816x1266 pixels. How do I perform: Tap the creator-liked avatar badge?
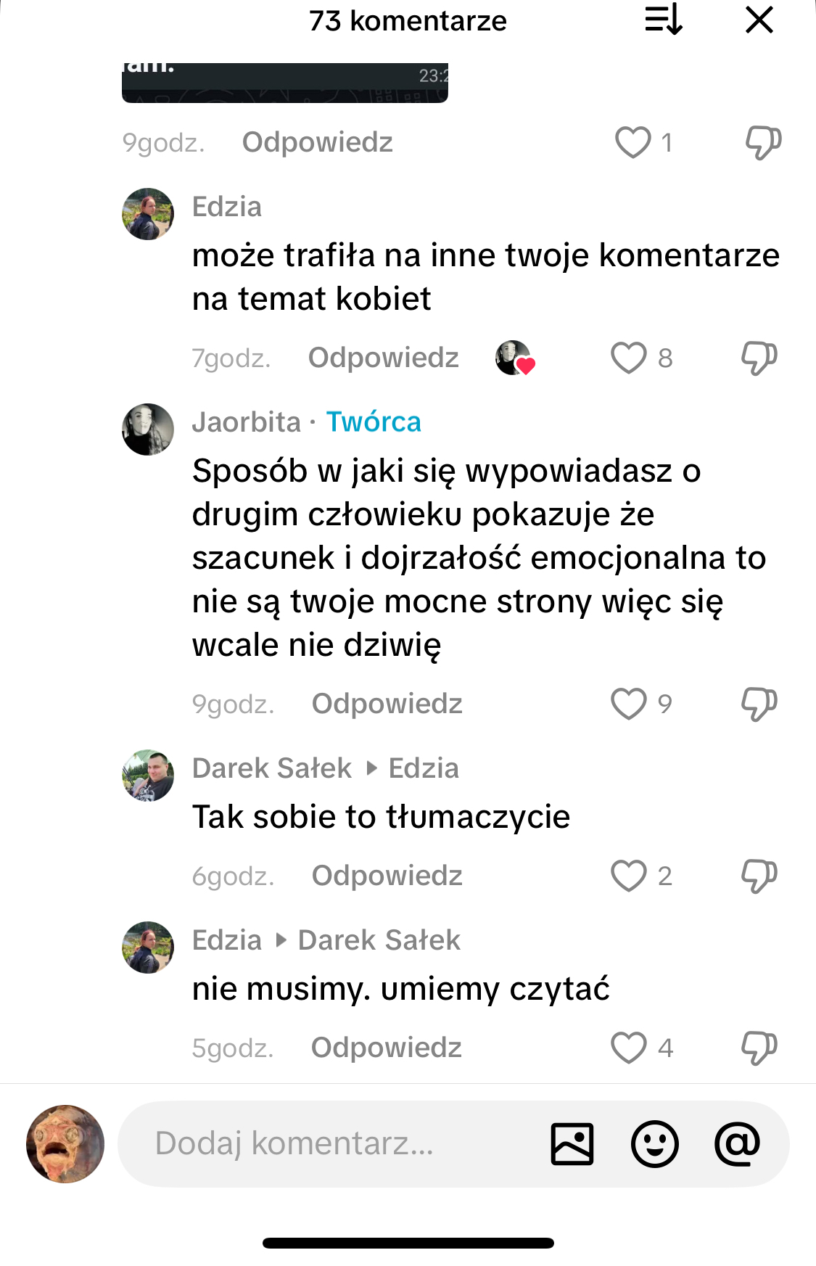pyautogui.click(x=514, y=358)
